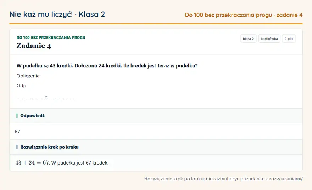This screenshot has height=190, width=312.
Task: Click the dotted answer line
Action: click(x=46, y=98)
